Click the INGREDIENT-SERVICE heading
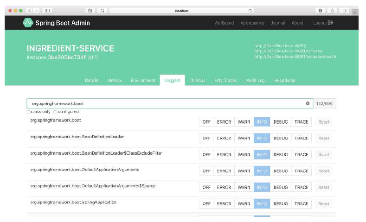This screenshot has width=366, height=222. point(70,48)
